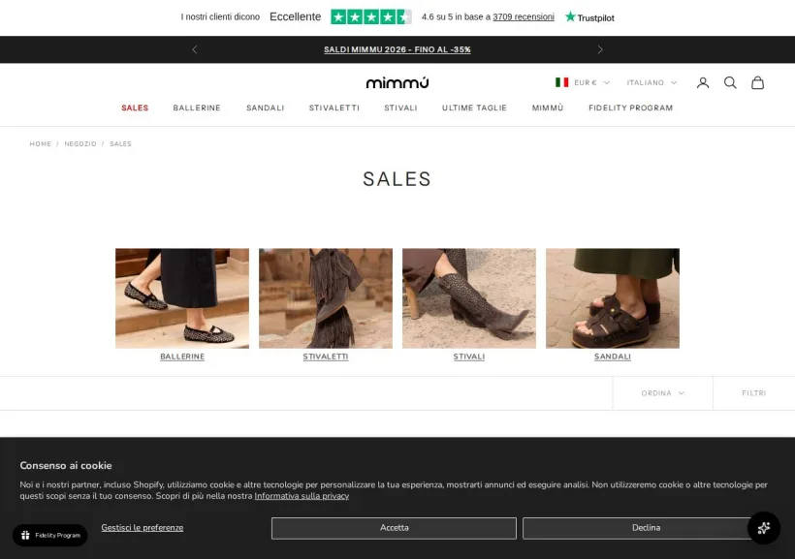Accept cookies with Accetta button

tap(394, 528)
